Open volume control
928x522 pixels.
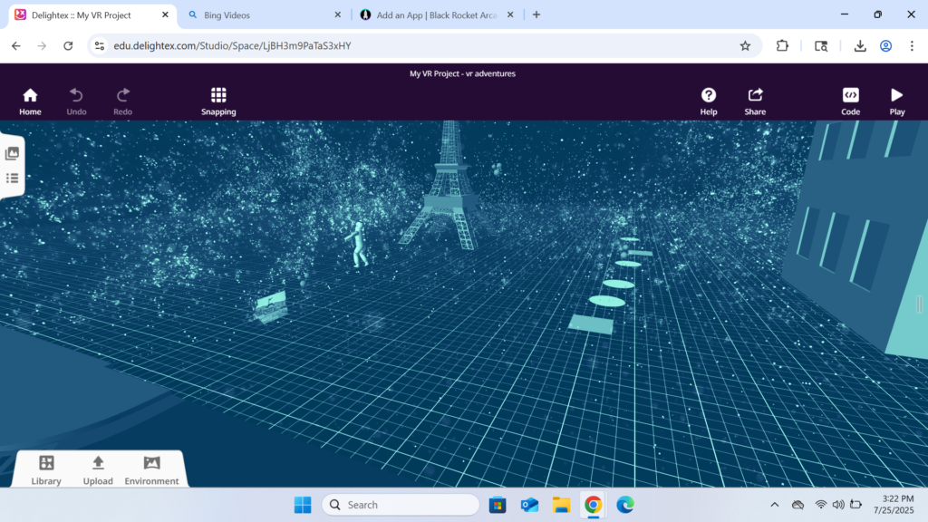tap(838, 505)
